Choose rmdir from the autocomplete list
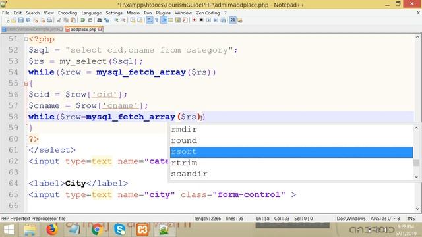This screenshot has height=237, width=422. point(291,130)
